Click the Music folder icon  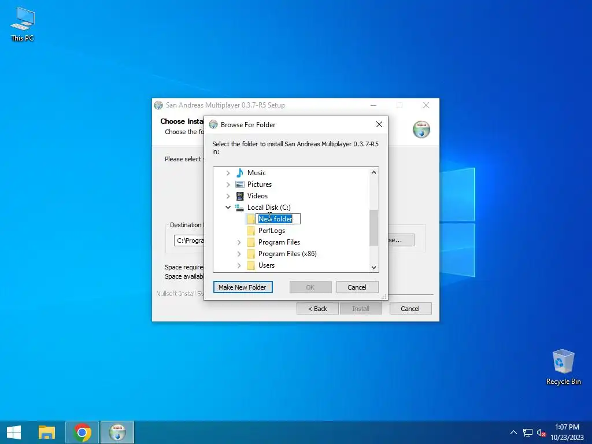pyautogui.click(x=239, y=172)
